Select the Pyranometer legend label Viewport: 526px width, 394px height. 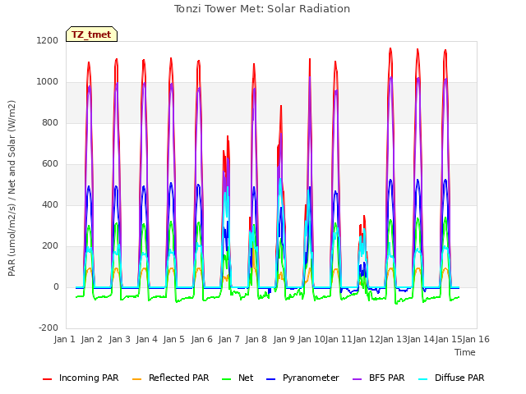(311, 378)
